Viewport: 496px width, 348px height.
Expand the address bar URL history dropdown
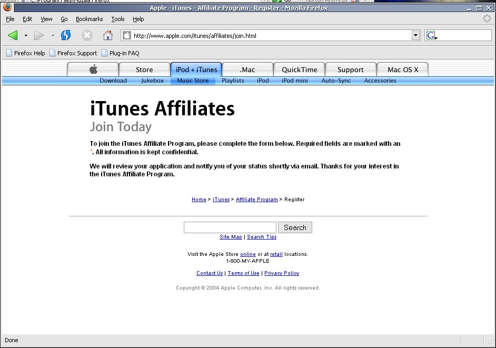[415, 35]
